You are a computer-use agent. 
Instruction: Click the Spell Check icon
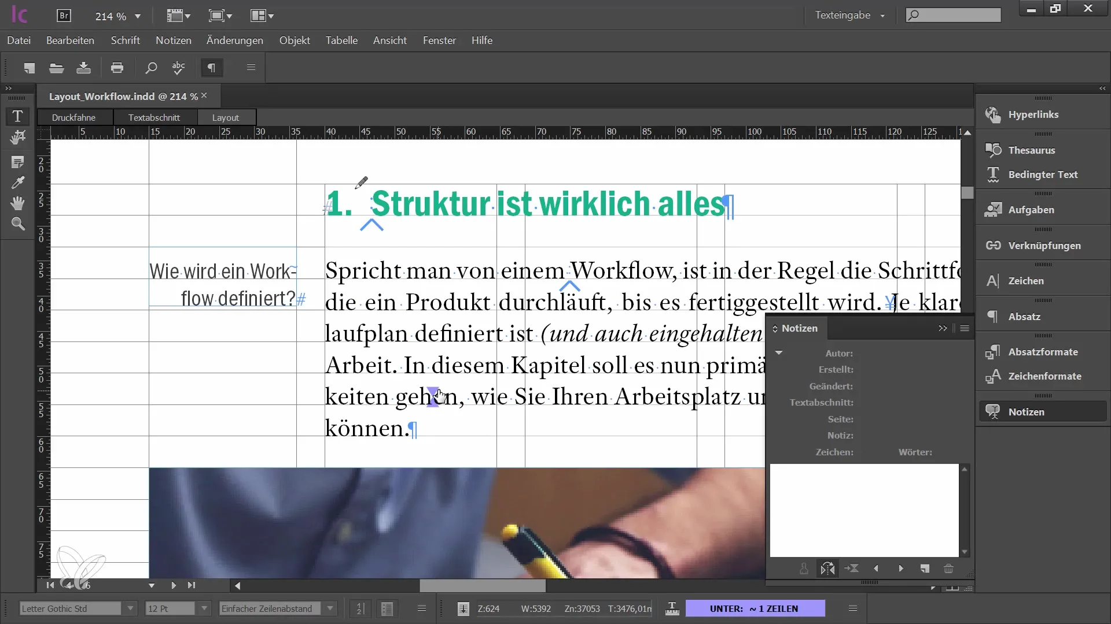click(x=178, y=68)
